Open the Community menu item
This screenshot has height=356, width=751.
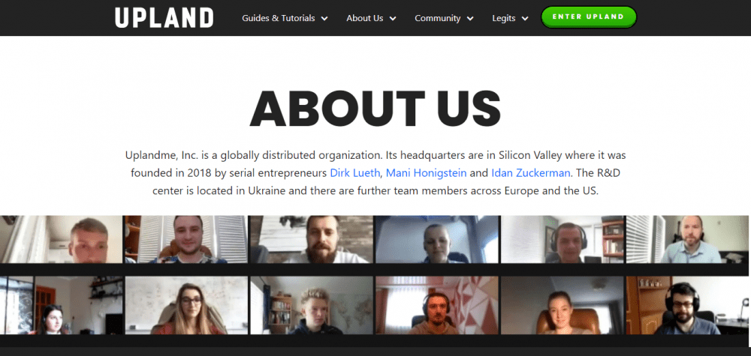pyautogui.click(x=438, y=18)
